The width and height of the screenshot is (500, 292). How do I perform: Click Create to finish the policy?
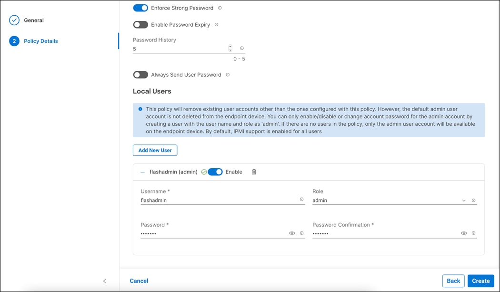[x=481, y=281]
